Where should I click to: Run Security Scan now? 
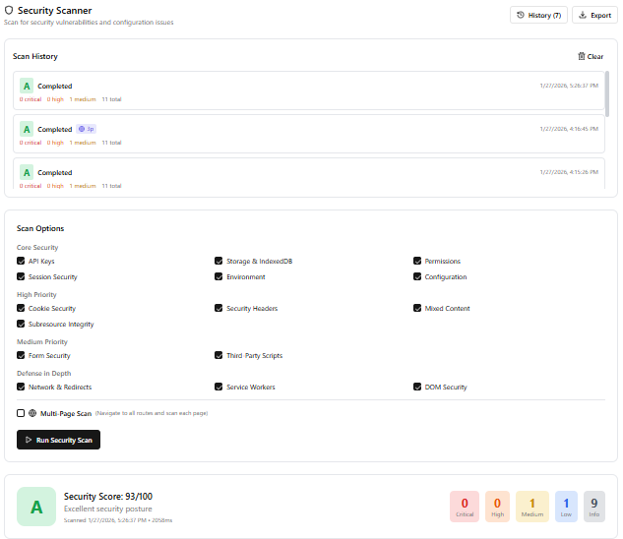click(58, 440)
